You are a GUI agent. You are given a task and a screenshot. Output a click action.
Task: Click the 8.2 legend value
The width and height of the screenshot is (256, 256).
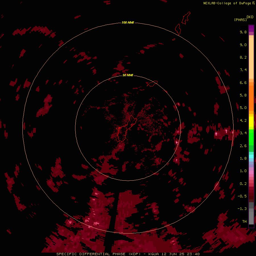click(243, 57)
